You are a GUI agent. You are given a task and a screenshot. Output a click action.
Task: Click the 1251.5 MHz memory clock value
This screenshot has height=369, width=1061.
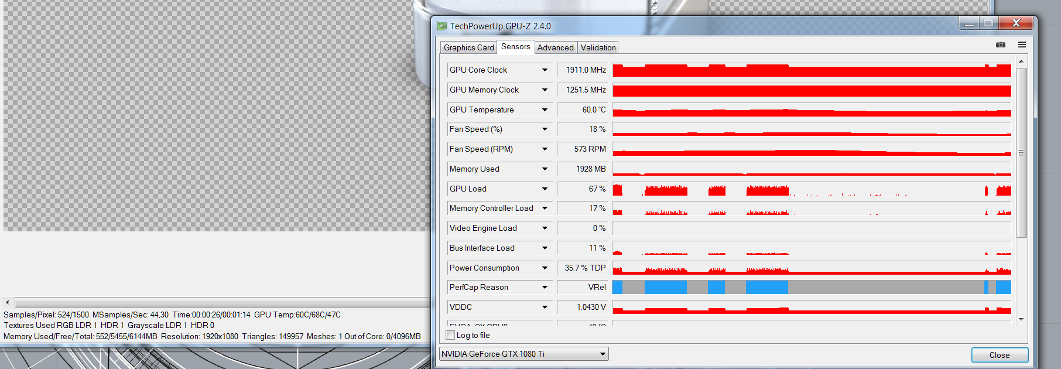pyautogui.click(x=583, y=90)
